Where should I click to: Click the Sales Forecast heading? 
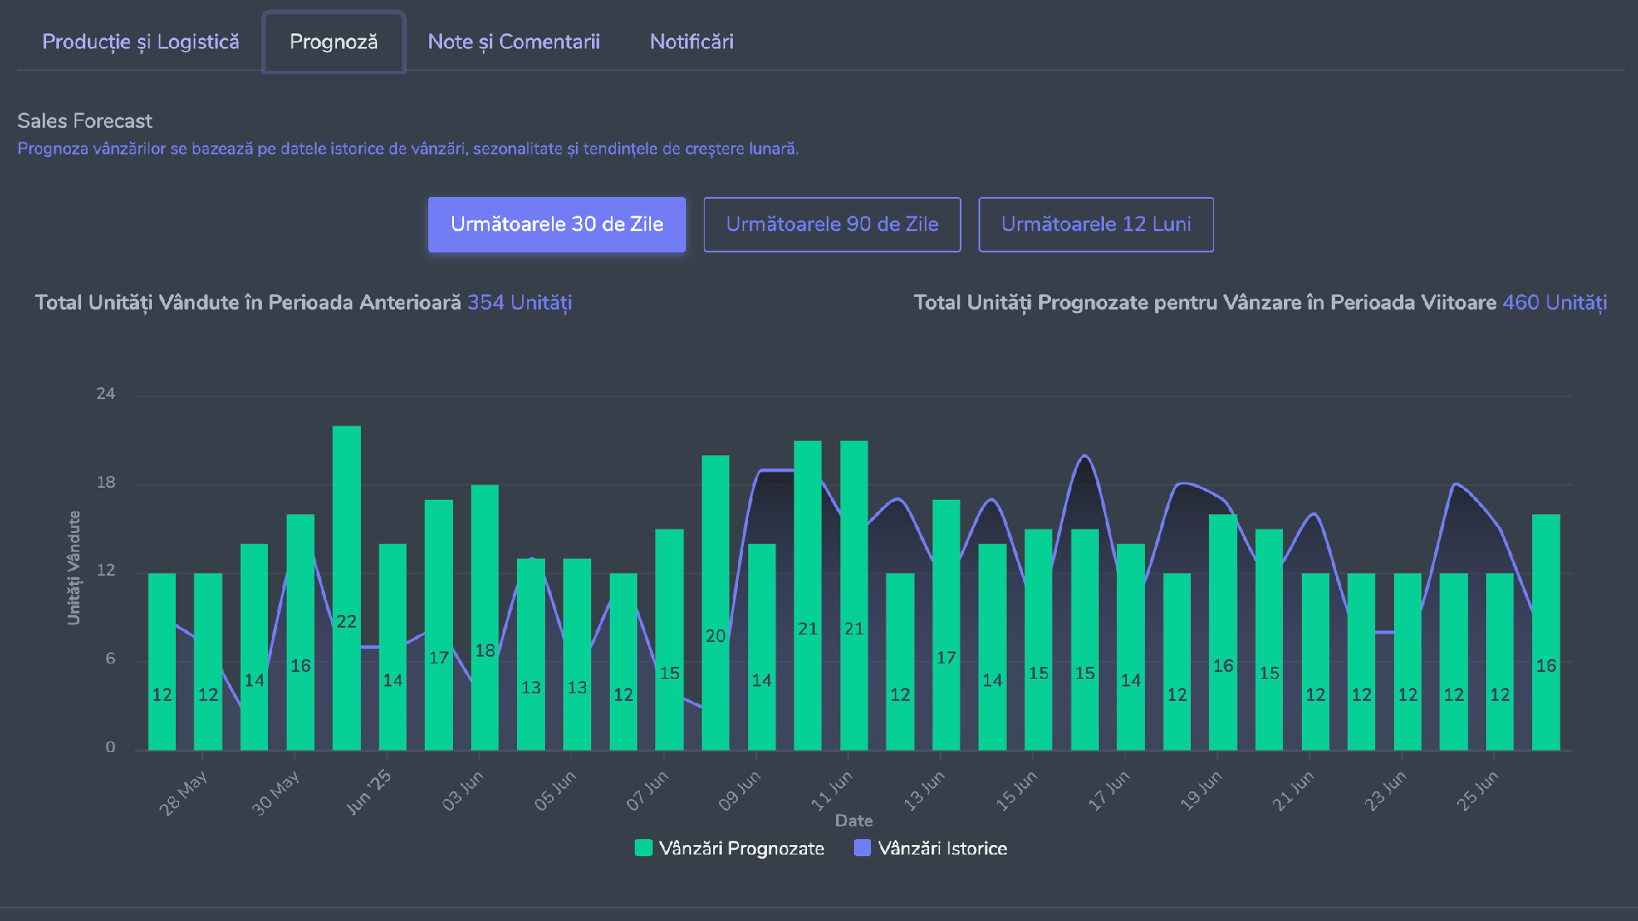point(84,121)
